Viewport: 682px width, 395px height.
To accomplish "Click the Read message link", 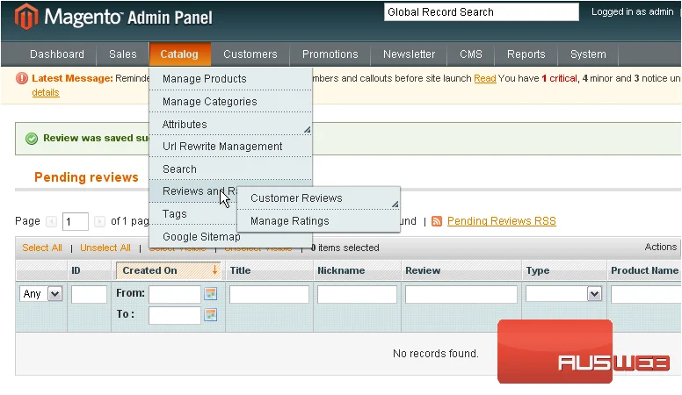I will pyautogui.click(x=484, y=78).
